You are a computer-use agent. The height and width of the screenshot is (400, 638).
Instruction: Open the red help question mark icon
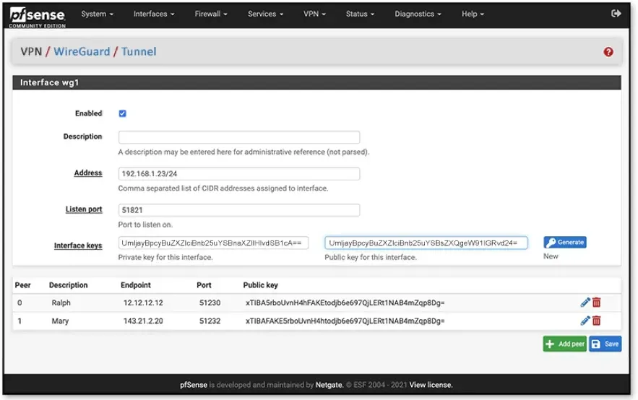click(x=608, y=52)
